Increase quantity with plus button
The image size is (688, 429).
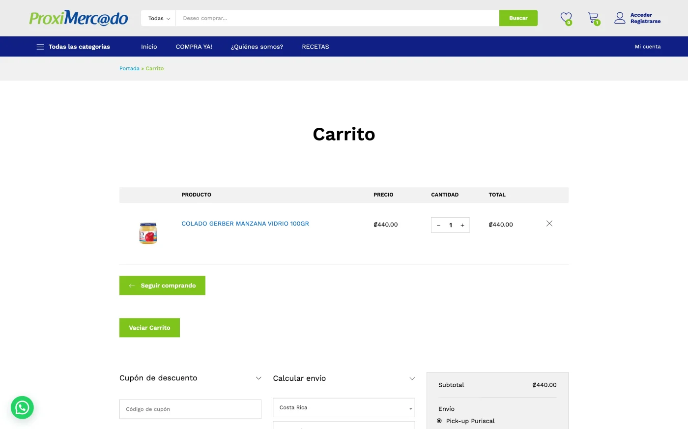[462, 225]
